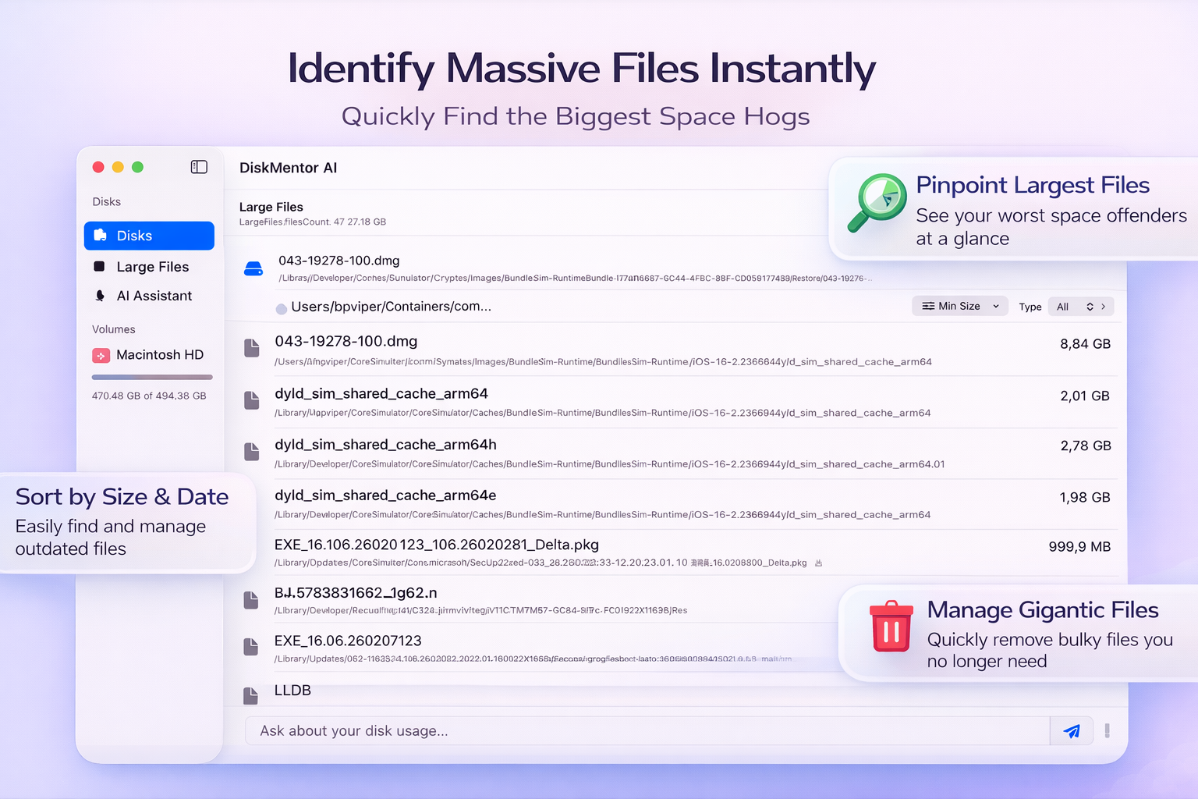This screenshot has height=799, width=1198.
Task: Toggle the sidebar visibility control
Action: (x=199, y=166)
